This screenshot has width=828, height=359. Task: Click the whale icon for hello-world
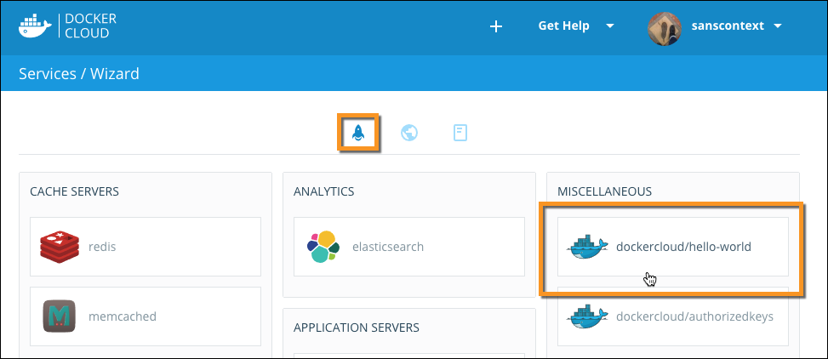587,247
